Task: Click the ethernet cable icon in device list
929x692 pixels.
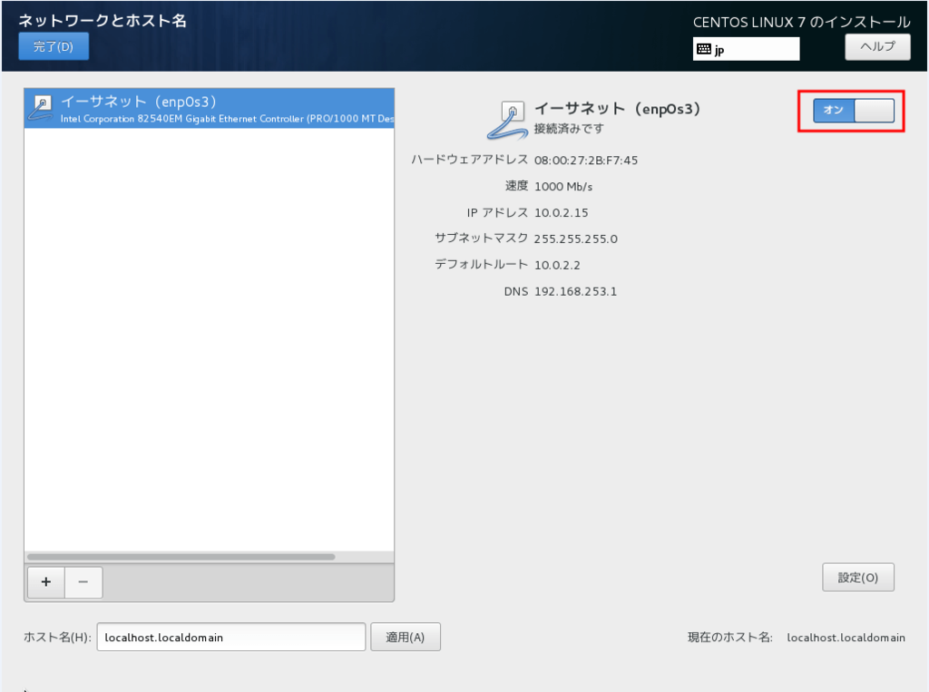Action: 41,109
